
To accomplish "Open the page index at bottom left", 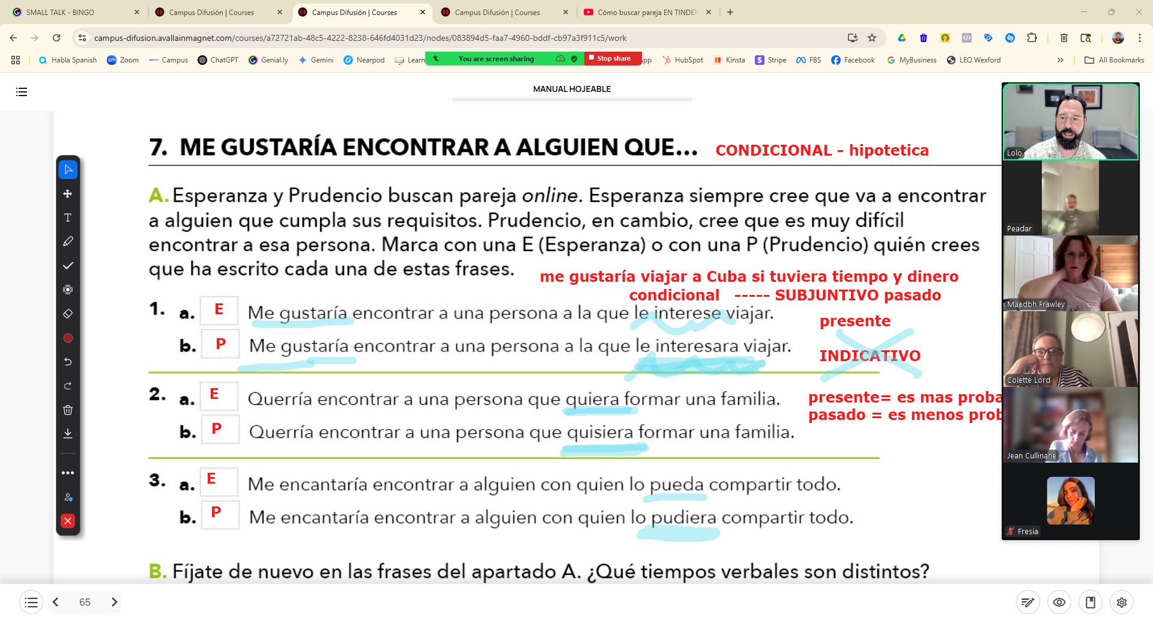I will [31, 602].
